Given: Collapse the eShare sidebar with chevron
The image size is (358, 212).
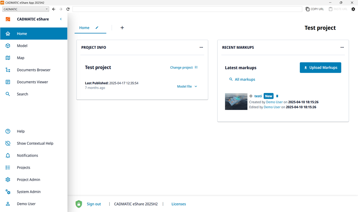Looking at the screenshot, I should click(x=60, y=19).
